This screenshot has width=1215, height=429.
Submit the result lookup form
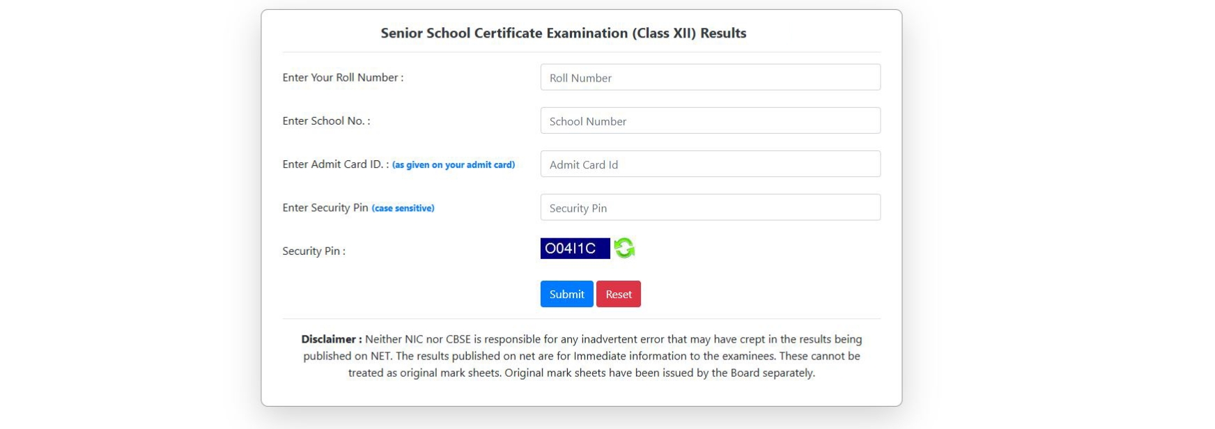[x=566, y=294]
